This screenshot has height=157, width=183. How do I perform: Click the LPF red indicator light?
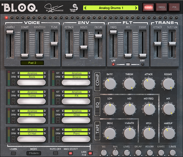click(113, 64)
